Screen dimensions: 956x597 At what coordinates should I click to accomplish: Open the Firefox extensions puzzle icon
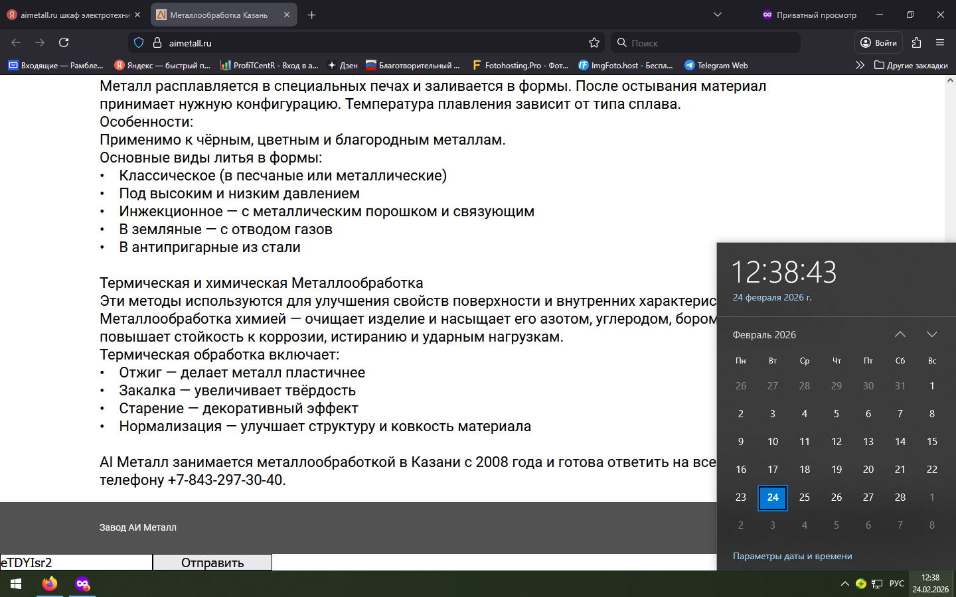pos(916,42)
